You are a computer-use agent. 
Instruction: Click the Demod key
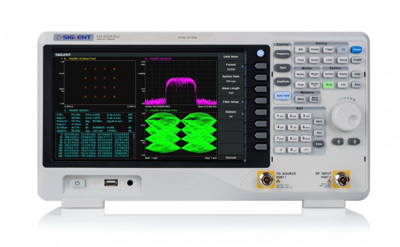click(342, 60)
